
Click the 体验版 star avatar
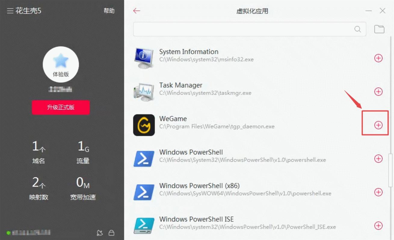(x=61, y=64)
